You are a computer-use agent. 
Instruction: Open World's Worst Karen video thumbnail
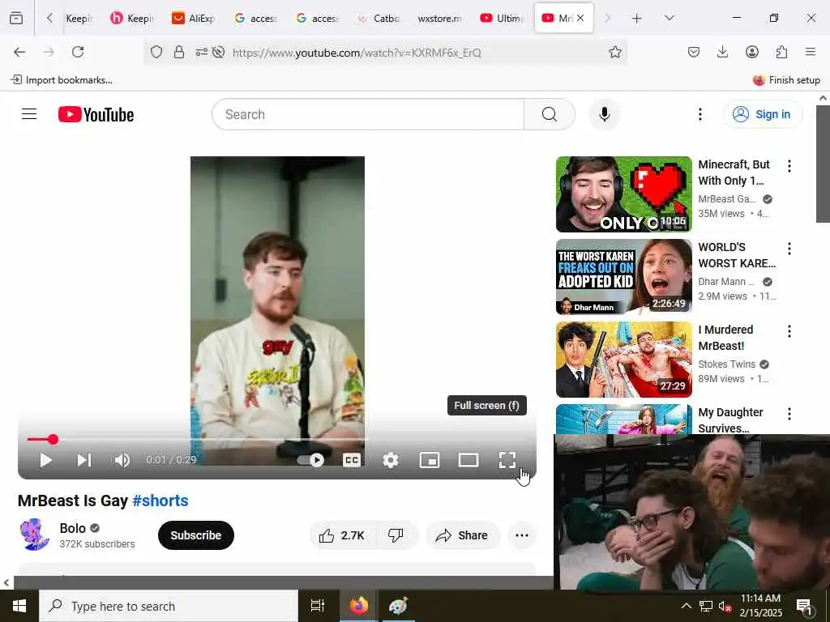coord(624,277)
